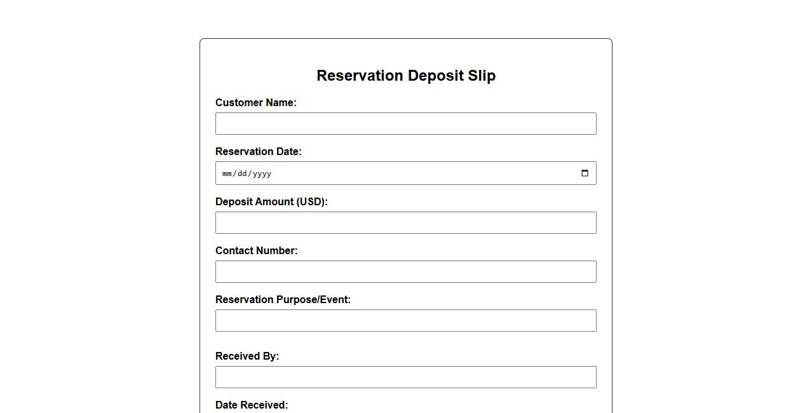This screenshot has width=812, height=413.
Task: Focus the Deposit Amount (USD) input
Action: 405,223
